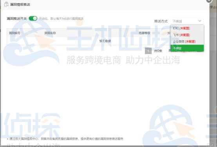This screenshot has width=217, height=147.
Task: Click the 漏洞编号 column header
Action: [14, 33]
